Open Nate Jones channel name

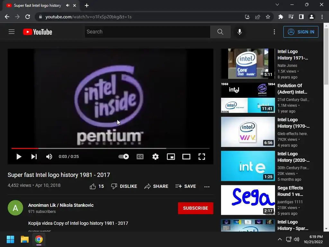pos(287,66)
